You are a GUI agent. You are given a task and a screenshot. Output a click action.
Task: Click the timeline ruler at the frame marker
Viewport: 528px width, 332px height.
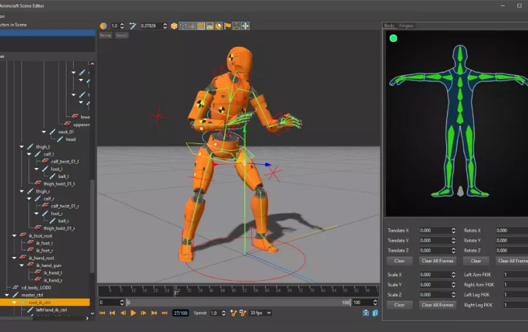click(x=176, y=291)
